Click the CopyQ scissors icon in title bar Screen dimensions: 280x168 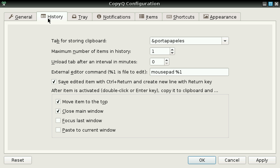[3, 4]
